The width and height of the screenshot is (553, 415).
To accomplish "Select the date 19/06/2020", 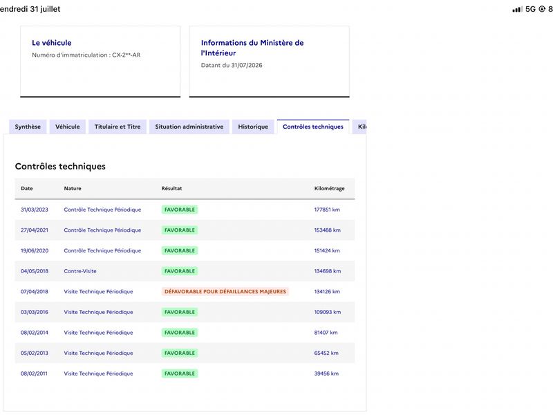I will (x=35, y=250).
